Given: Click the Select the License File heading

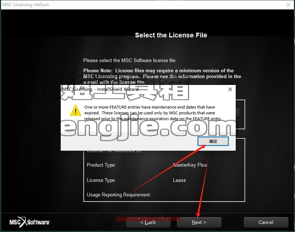Looking at the screenshot, I should pyautogui.click(x=171, y=35).
